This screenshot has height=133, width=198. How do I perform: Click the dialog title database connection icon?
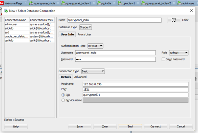(6, 11)
